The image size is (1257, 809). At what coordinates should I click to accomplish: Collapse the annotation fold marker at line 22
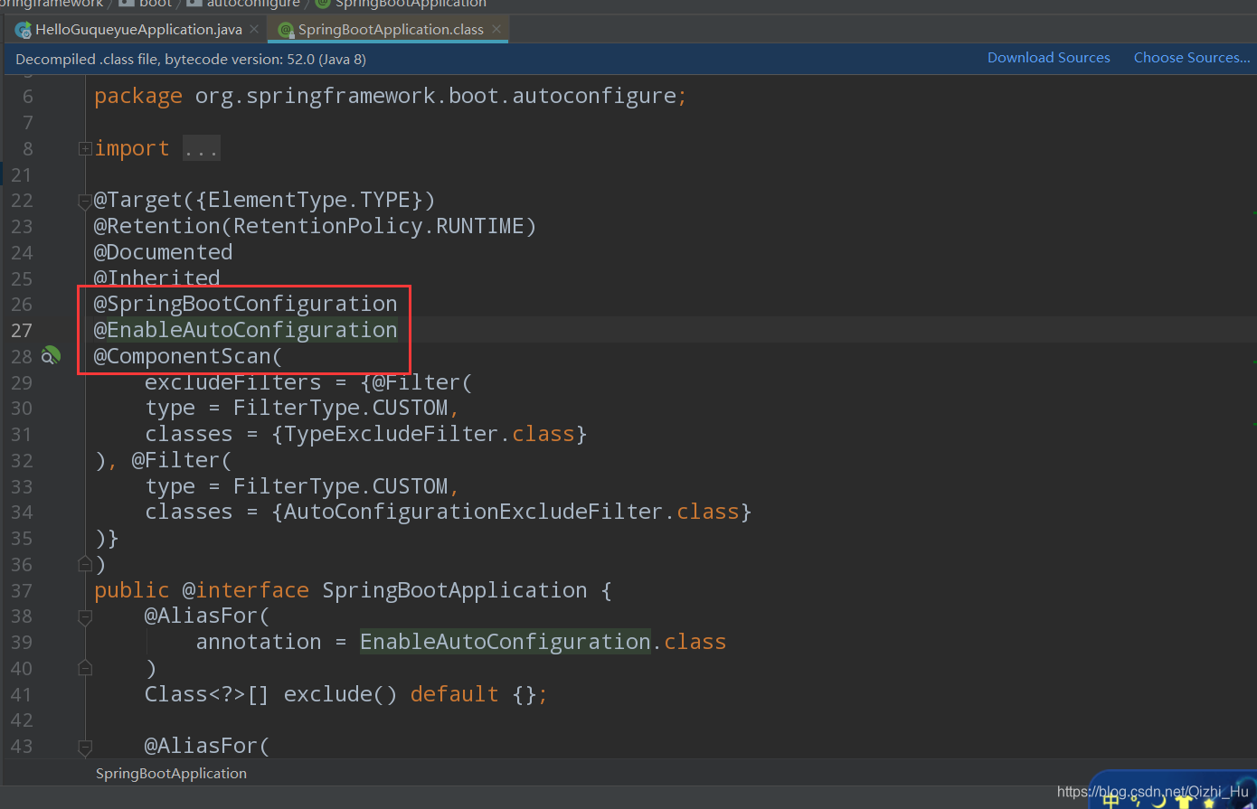85,201
